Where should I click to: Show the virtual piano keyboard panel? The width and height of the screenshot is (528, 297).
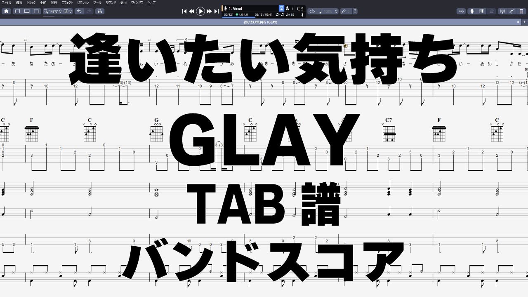point(481,11)
